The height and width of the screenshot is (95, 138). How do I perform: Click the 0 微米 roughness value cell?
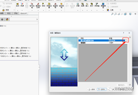(x=118, y=43)
